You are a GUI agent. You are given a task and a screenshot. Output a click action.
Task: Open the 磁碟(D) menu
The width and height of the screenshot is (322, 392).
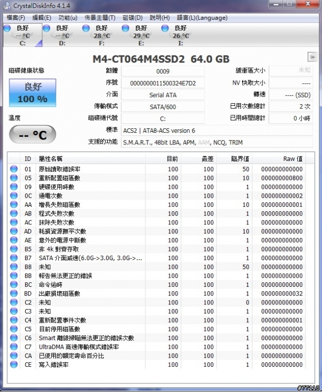pyautogui.click(x=132, y=18)
